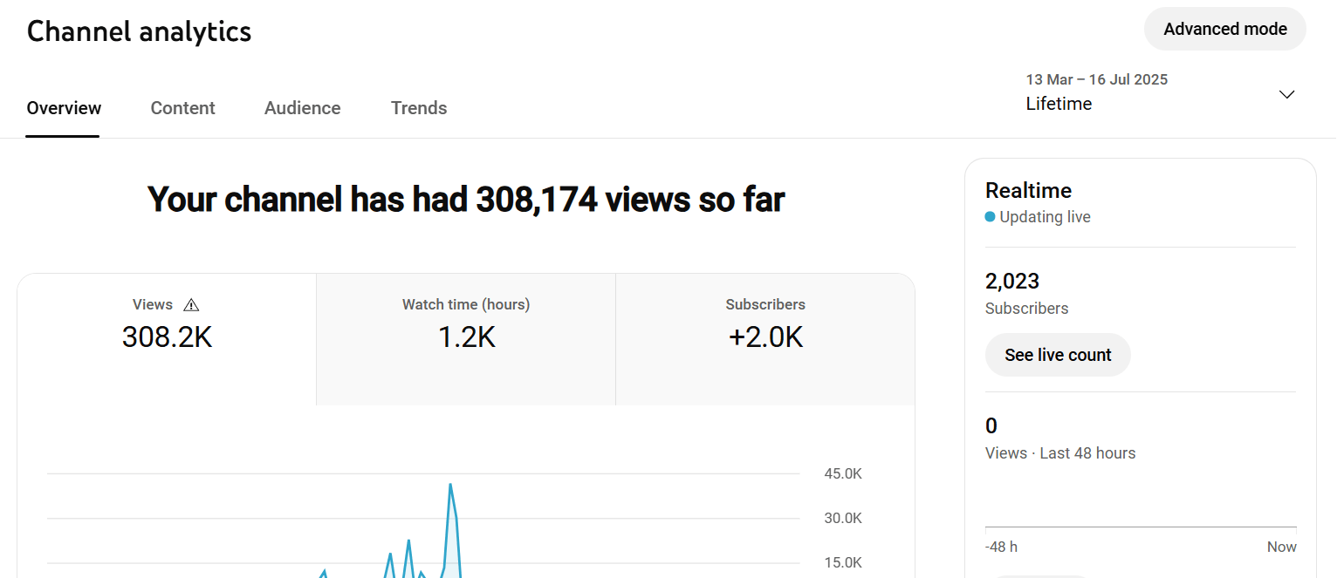Screen dimensions: 1337x578
Task: Click the Channel analytics page title
Action: pos(139,31)
